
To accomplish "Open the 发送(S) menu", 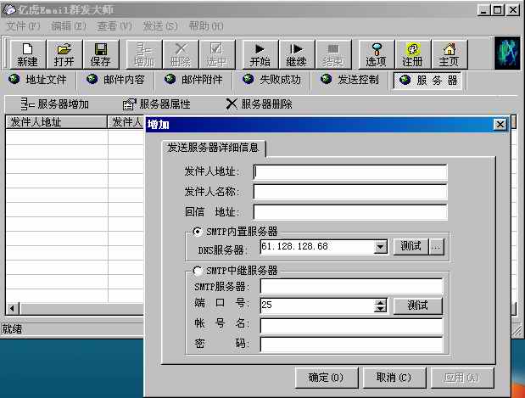I will click(x=160, y=26).
